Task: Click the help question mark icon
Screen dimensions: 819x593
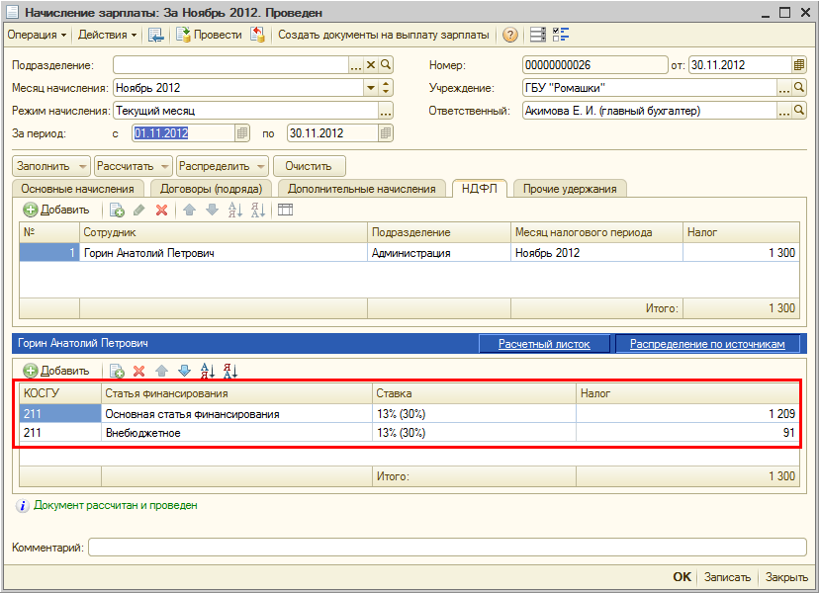Action: click(510, 35)
